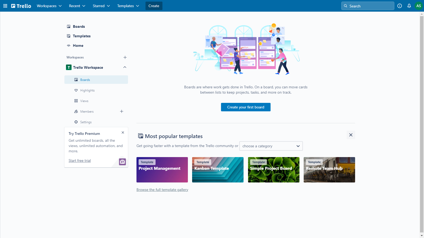Dismiss the Try Trello Premium card
Image resolution: width=424 pixels, height=238 pixels.
point(123,132)
